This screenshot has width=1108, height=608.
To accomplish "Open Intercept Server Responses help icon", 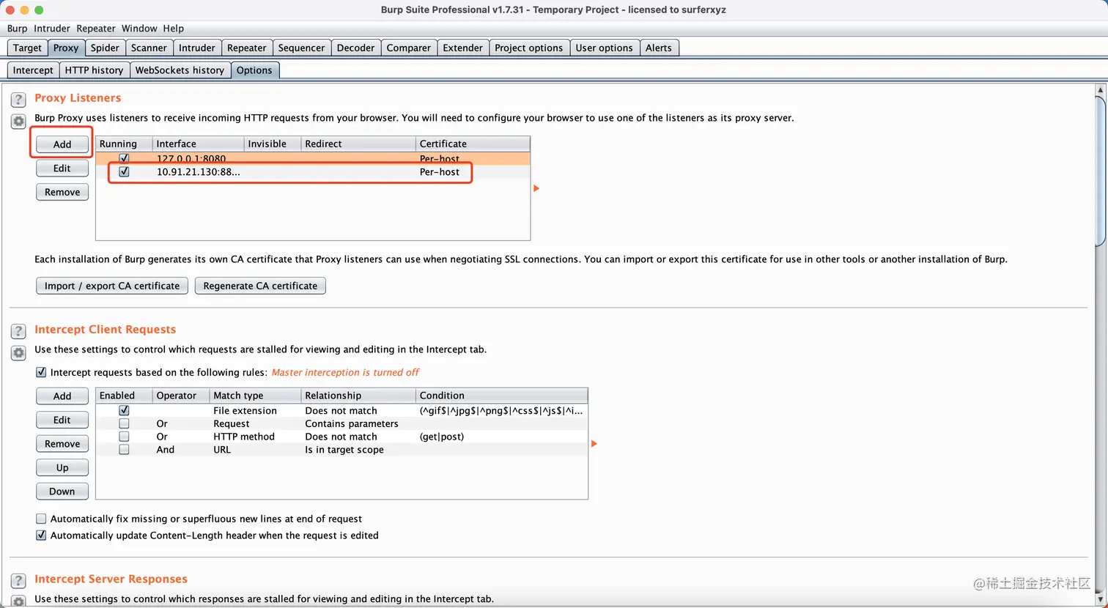I will coord(18,581).
